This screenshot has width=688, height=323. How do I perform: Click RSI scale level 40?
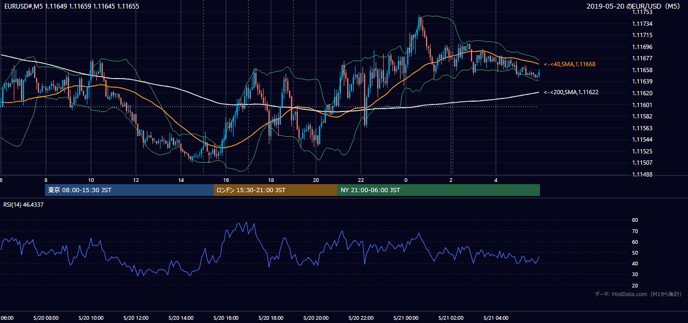point(635,263)
